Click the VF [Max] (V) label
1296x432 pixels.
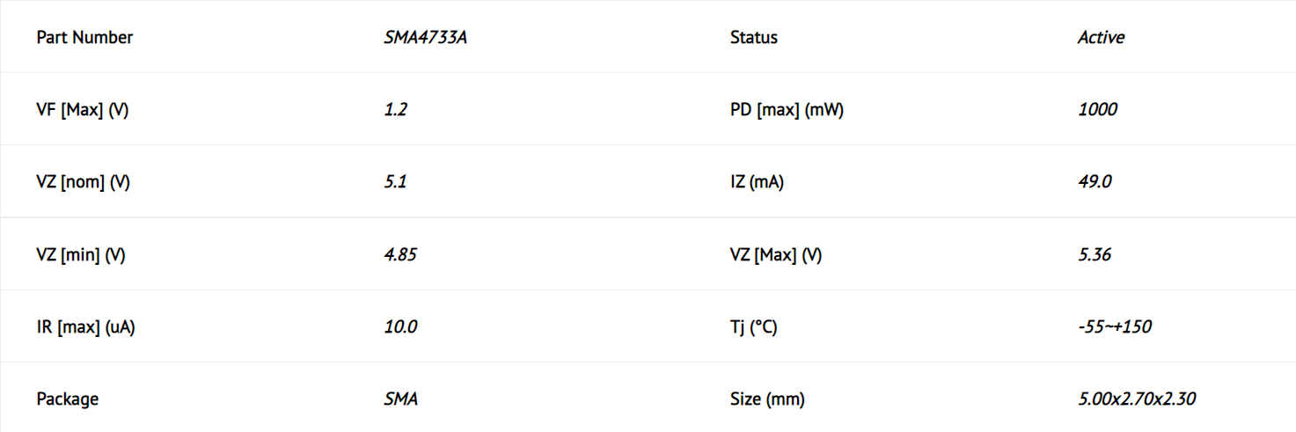tap(83, 110)
